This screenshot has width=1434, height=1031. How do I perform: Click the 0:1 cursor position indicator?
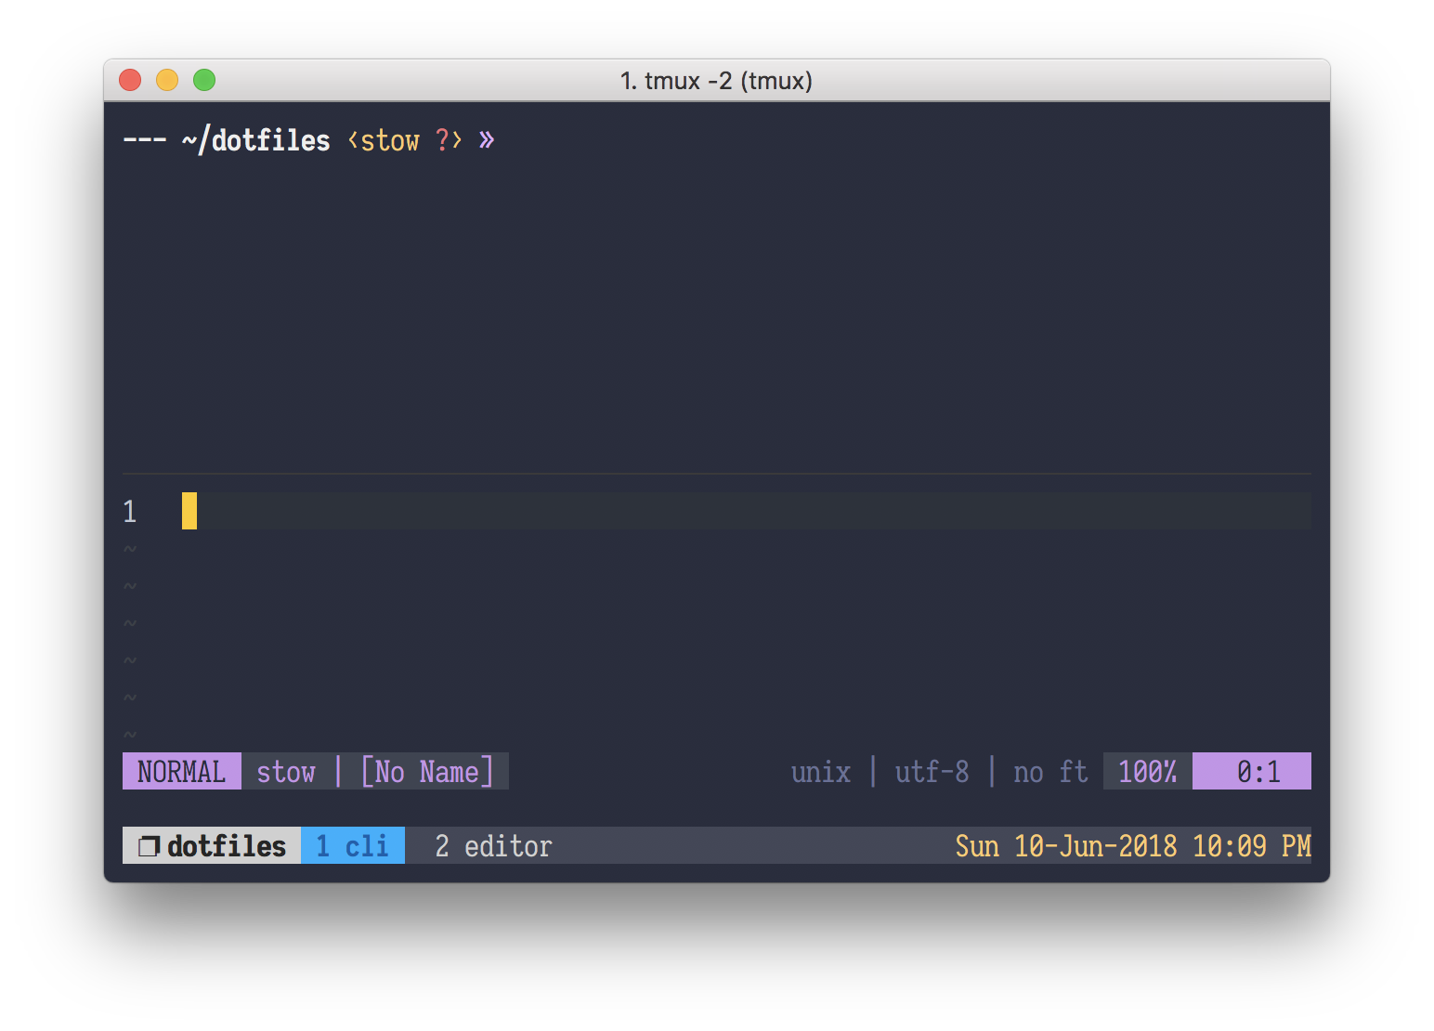(1258, 772)
